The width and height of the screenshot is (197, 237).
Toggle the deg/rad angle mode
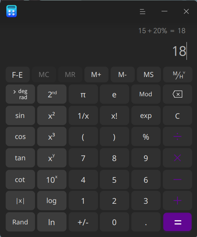pos(20,94)
